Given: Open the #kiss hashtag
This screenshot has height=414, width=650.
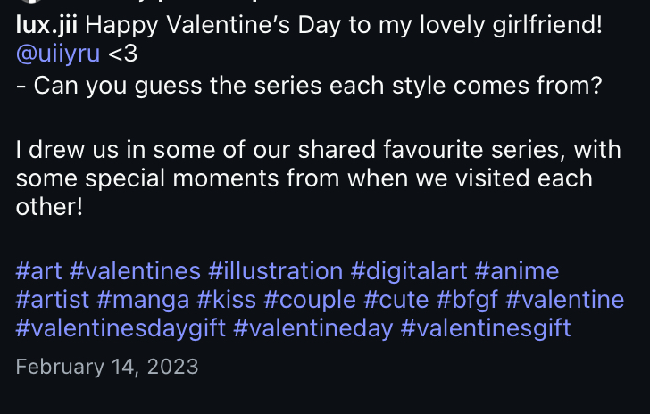Looking at the screenshot, I should [x=227, y=300].
